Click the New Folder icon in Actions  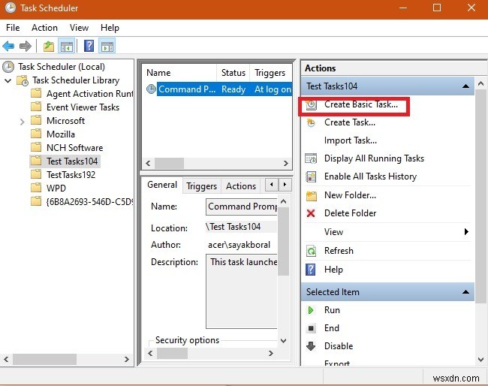click(x=311, y=195)
